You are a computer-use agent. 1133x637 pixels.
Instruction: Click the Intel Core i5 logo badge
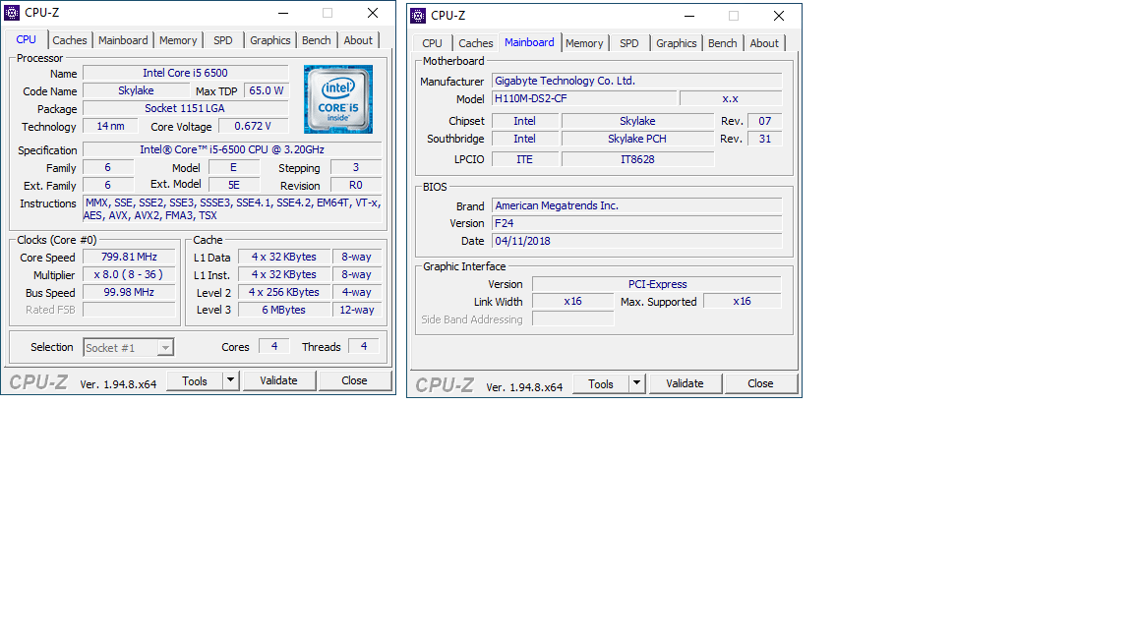click(x=337, y=99)
